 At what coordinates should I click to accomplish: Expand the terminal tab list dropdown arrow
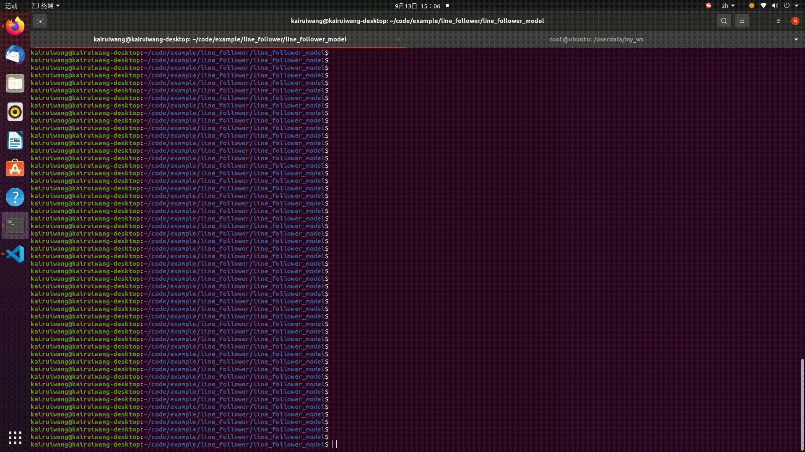click(x=796, y=39)
